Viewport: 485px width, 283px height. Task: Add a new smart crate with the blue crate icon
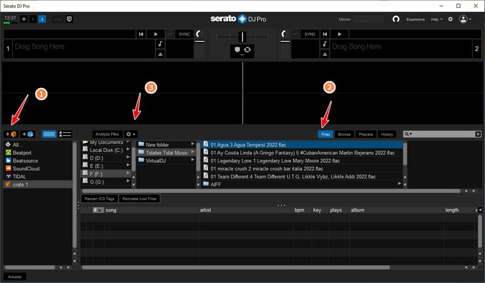[x=27, y=134]
